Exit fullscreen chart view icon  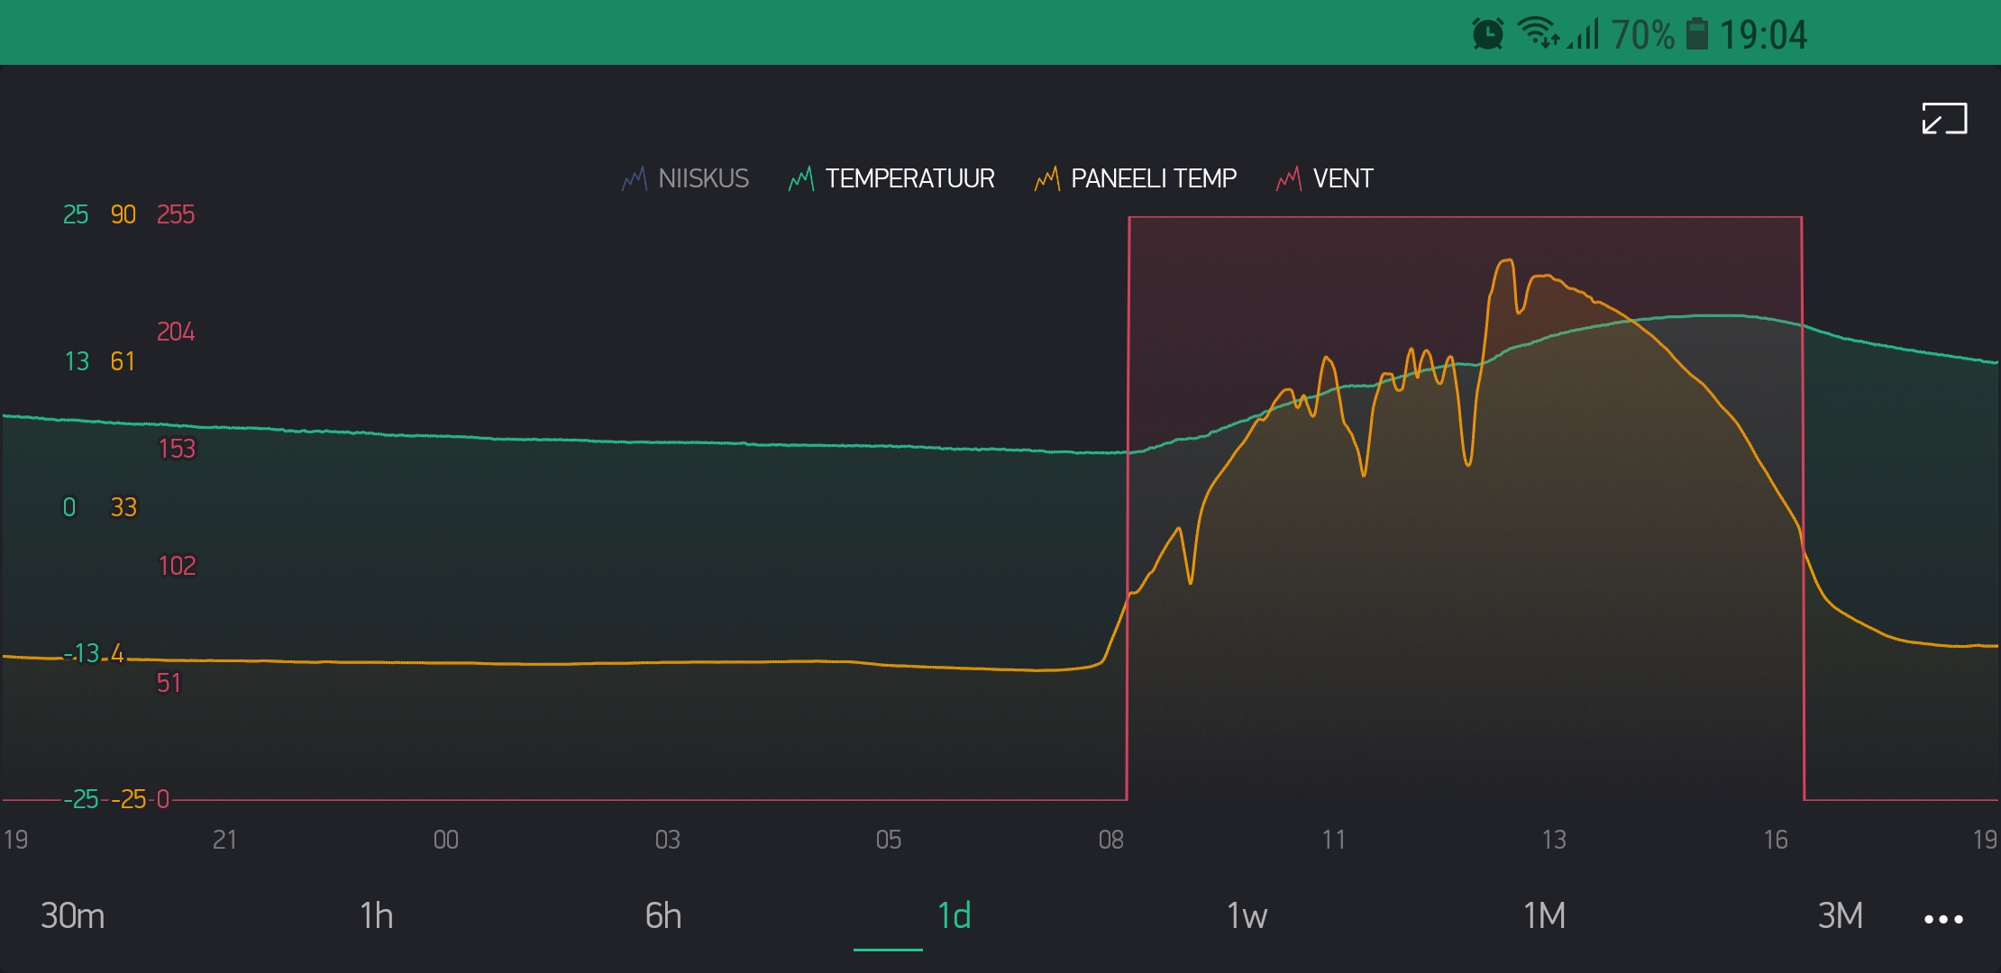coord(1944,119)
